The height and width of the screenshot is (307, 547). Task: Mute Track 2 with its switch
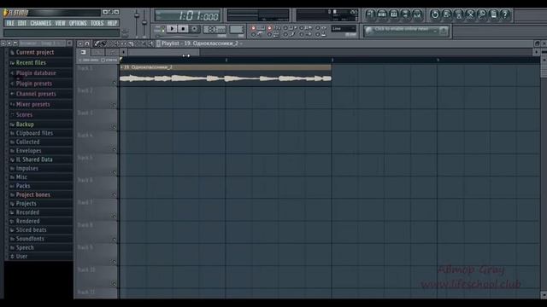coord(114,105)
